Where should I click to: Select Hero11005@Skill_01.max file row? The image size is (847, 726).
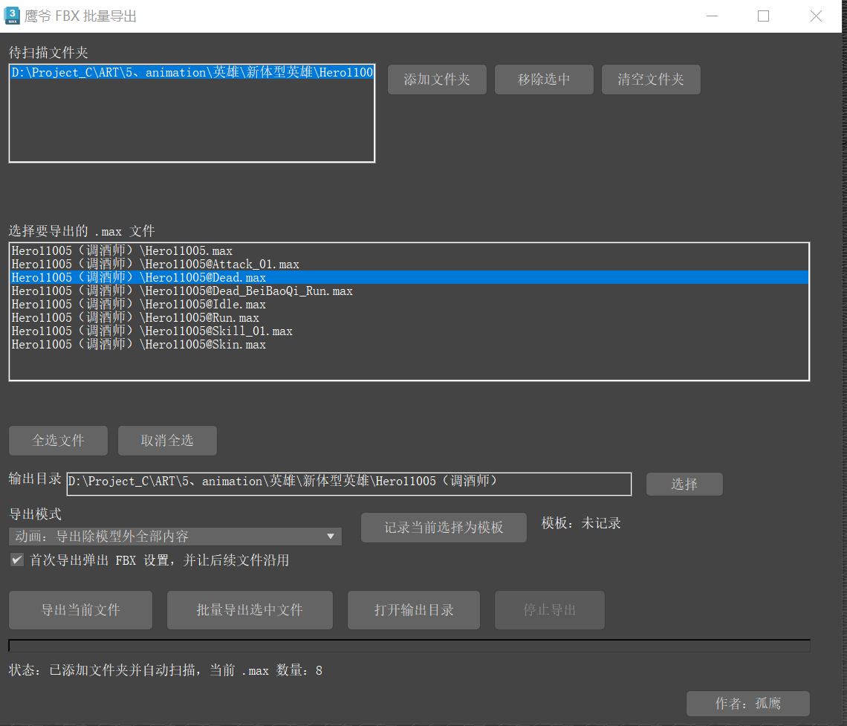(409, 331)
